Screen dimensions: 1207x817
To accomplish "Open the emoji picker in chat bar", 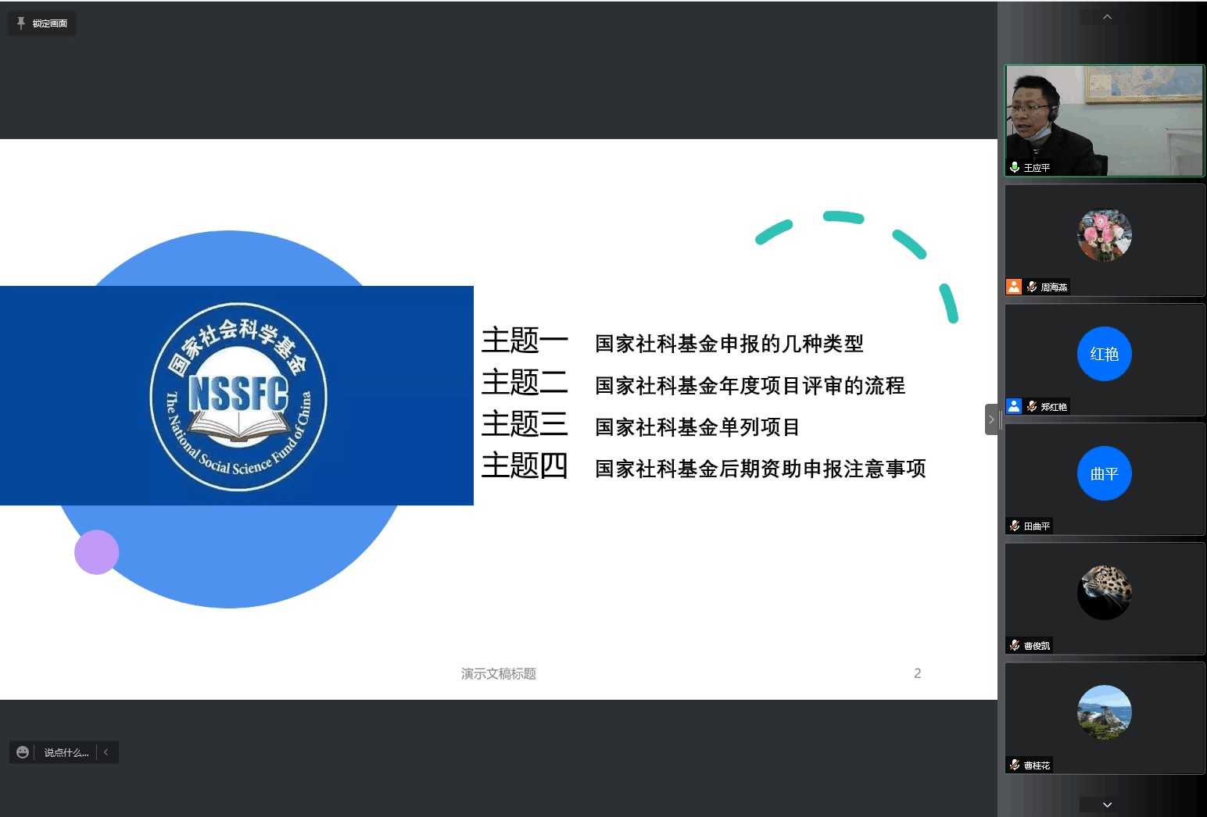I will [23, 752].
